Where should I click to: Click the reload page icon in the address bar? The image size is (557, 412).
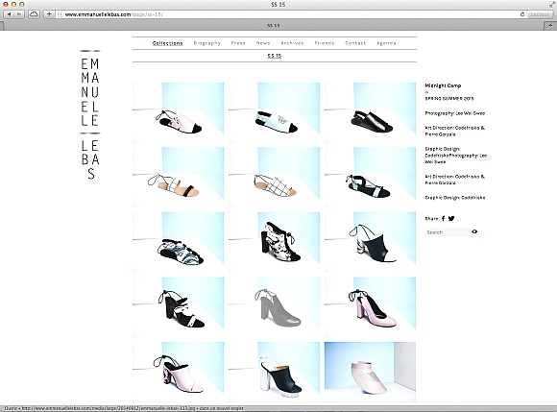coord(522,14)
